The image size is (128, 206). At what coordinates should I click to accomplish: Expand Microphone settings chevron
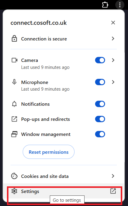[113, 82]
